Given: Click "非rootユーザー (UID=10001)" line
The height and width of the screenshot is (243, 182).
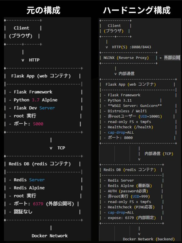Looking at the screenshot, I should coord(135,116).
